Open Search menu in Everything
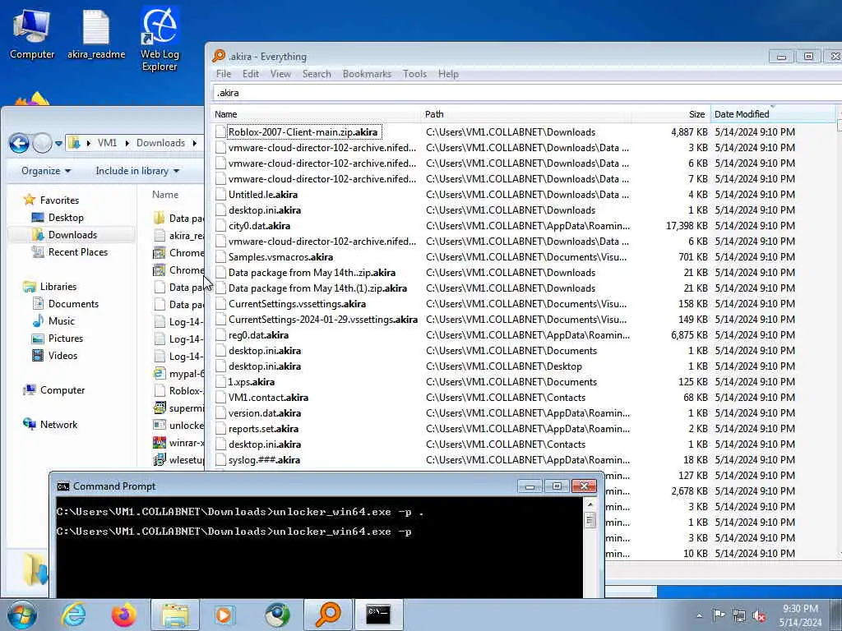 [x=317, y=74]
